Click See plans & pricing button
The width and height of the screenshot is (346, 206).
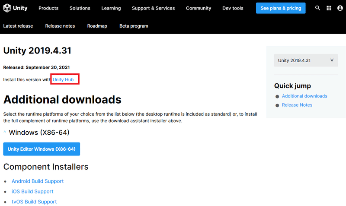pyautogui.click(x=281, y=8)
